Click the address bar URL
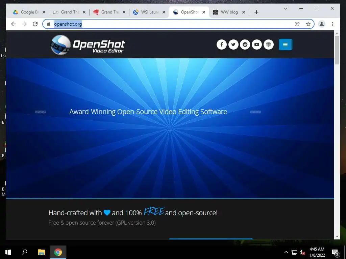 pyautogui.click(x=68, y=24)
